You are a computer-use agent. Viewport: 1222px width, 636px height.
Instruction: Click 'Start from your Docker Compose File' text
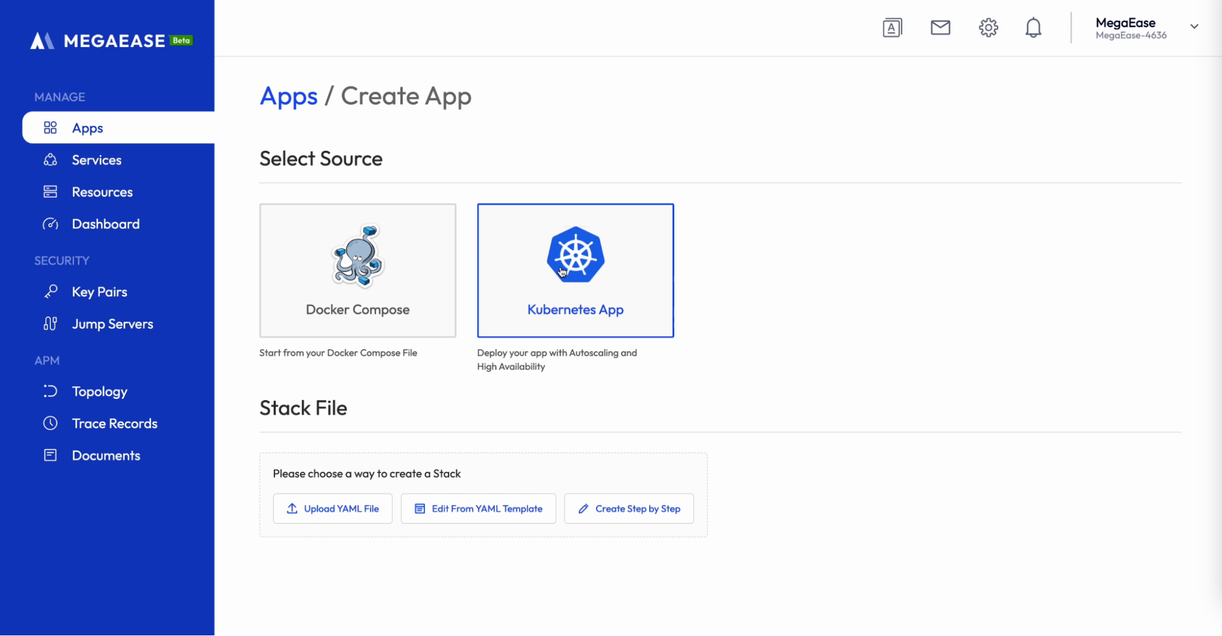point(338,353)
